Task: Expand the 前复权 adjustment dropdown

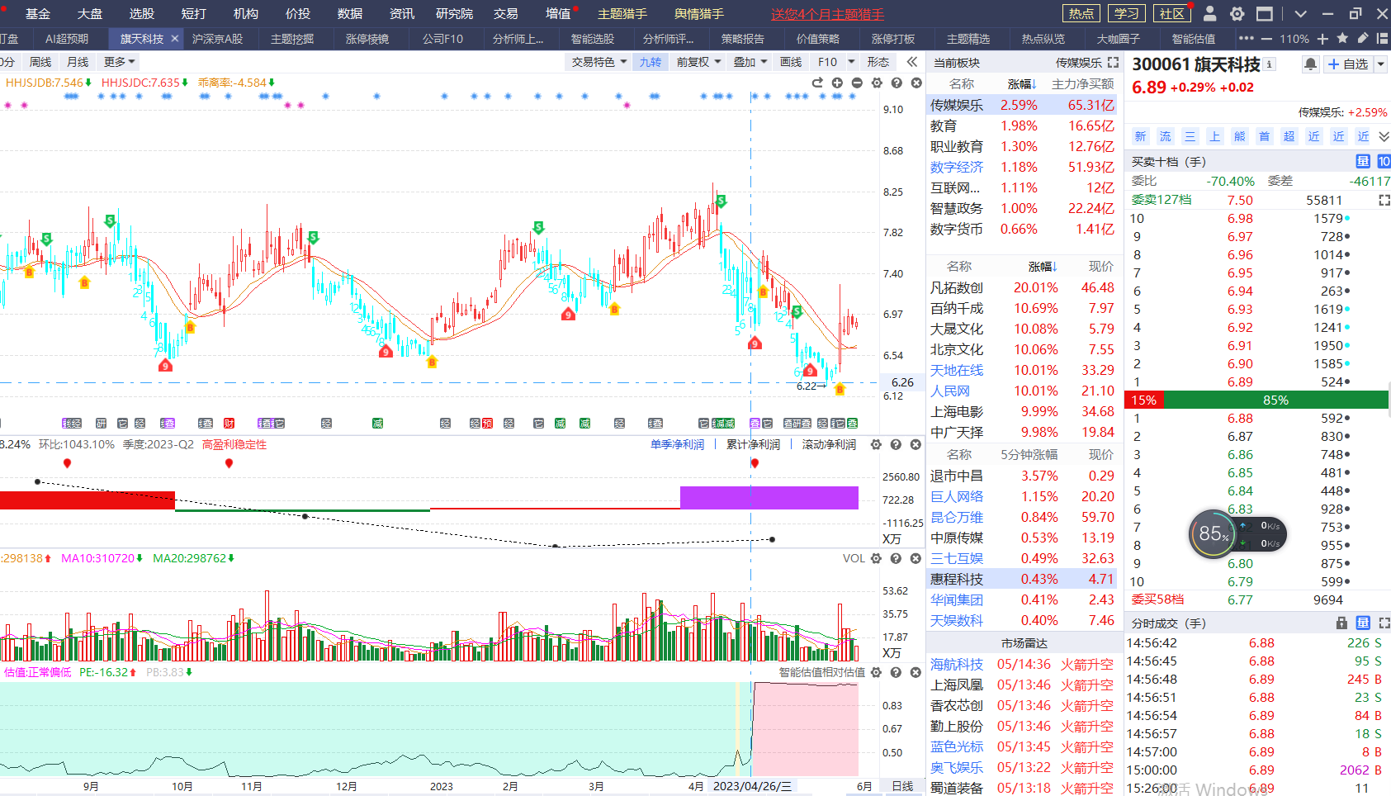Action: [698, 62]
